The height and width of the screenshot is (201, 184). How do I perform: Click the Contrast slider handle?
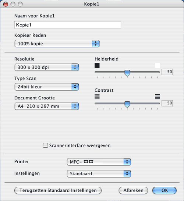pyautogui.click(x=127, y=104)
